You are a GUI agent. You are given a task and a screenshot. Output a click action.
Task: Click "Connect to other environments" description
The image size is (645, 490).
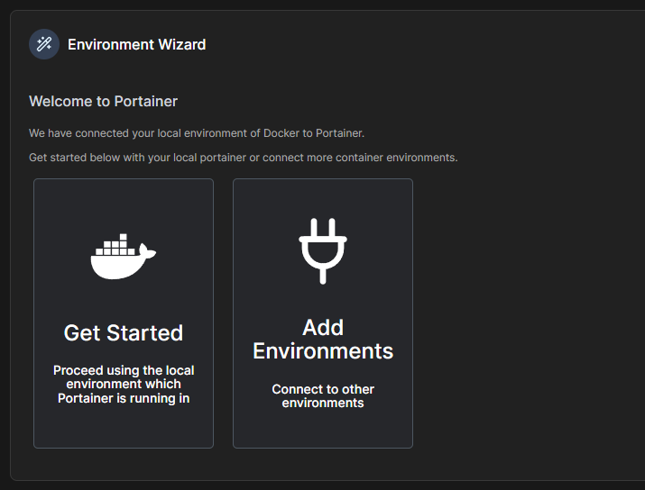click(323, 396)
